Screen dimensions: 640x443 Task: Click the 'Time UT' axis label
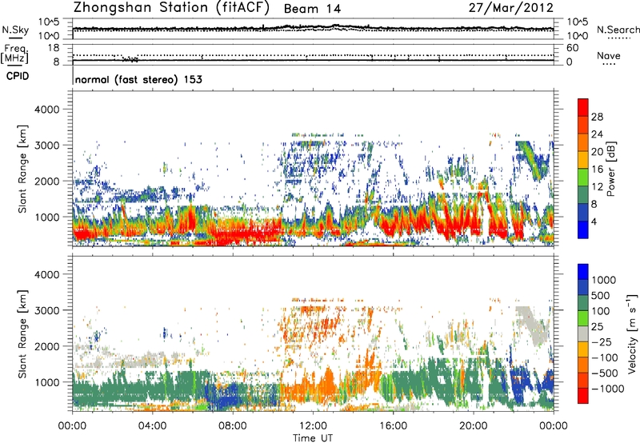click(x=313, y=438)
